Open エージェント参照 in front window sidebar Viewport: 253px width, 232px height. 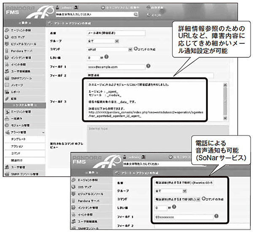pyautogui.click(x=88, y=180)
